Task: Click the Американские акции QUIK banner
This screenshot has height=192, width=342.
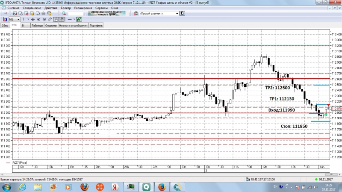Action: 106,13
